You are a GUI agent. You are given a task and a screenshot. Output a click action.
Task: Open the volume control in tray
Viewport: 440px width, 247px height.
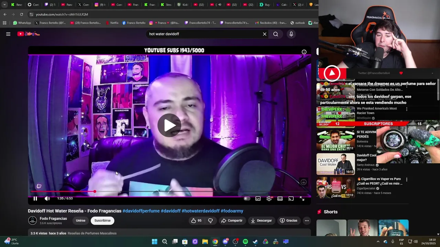[415, 242]
